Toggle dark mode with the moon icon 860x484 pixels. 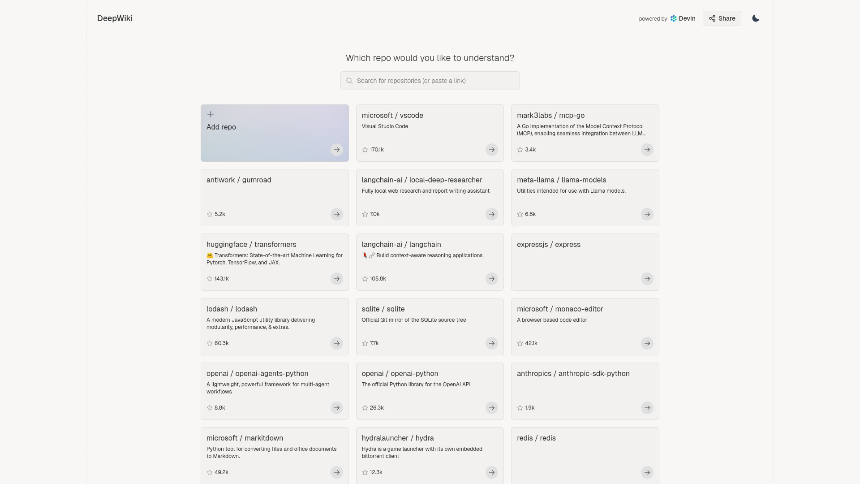click(x=756, y=18)
